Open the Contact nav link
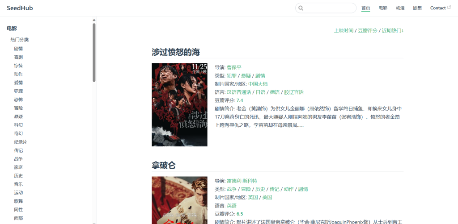Image resolution: width=458 pixels, height=224 pixels. click(x=438, y=8)
